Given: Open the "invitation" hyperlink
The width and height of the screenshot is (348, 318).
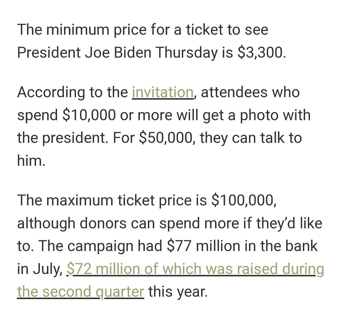Looking at the screenshot, I should pyautogui.click(x=162, y=92).
